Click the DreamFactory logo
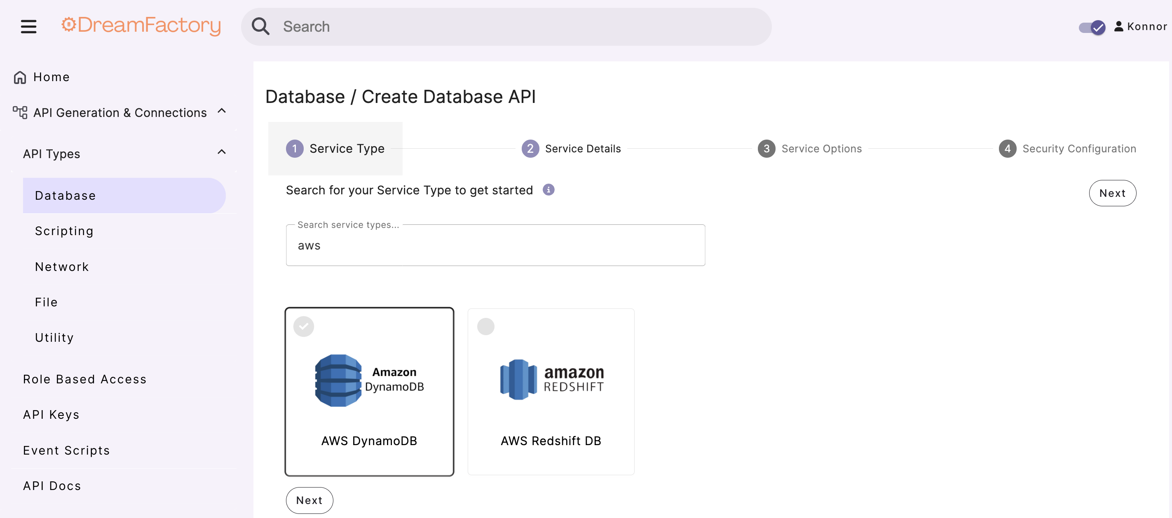This screenshot has width=1172, height=518. [141, 26]
